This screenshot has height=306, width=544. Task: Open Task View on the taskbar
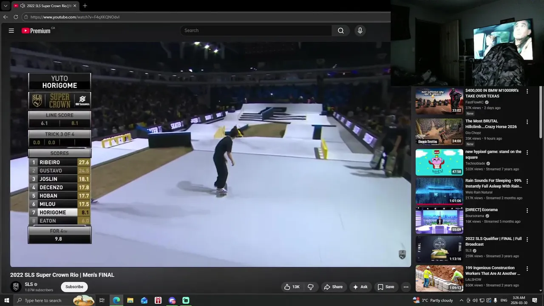[102, 300]
